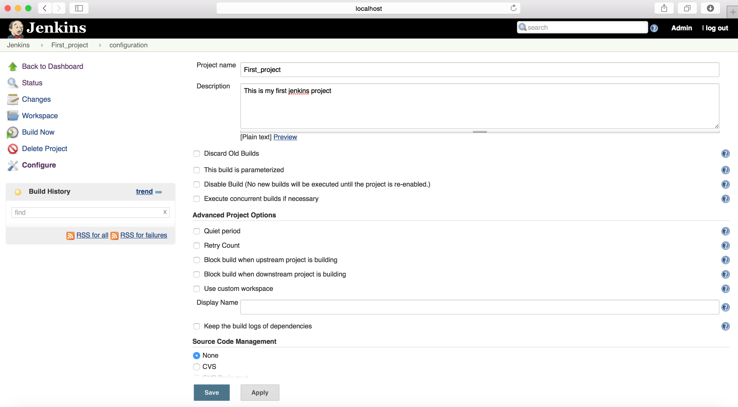This screenshot has height=407, width=738.
Task: Click the Changes notepad icon
Action: [x=13, y=99]
